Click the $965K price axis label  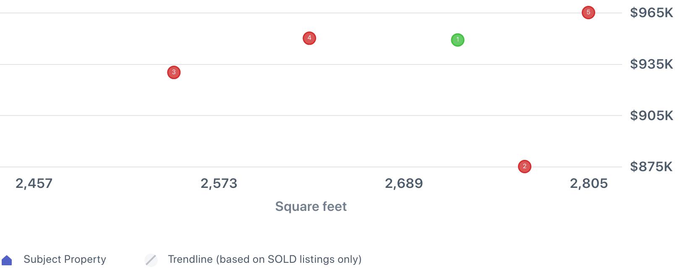click(651, 13)
